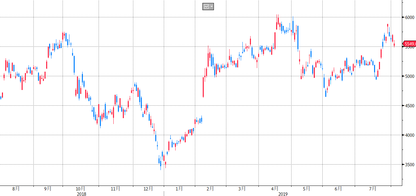Click the 7月 month label
The height and width of the screenshot is (196, 416).
coord(373,189)
